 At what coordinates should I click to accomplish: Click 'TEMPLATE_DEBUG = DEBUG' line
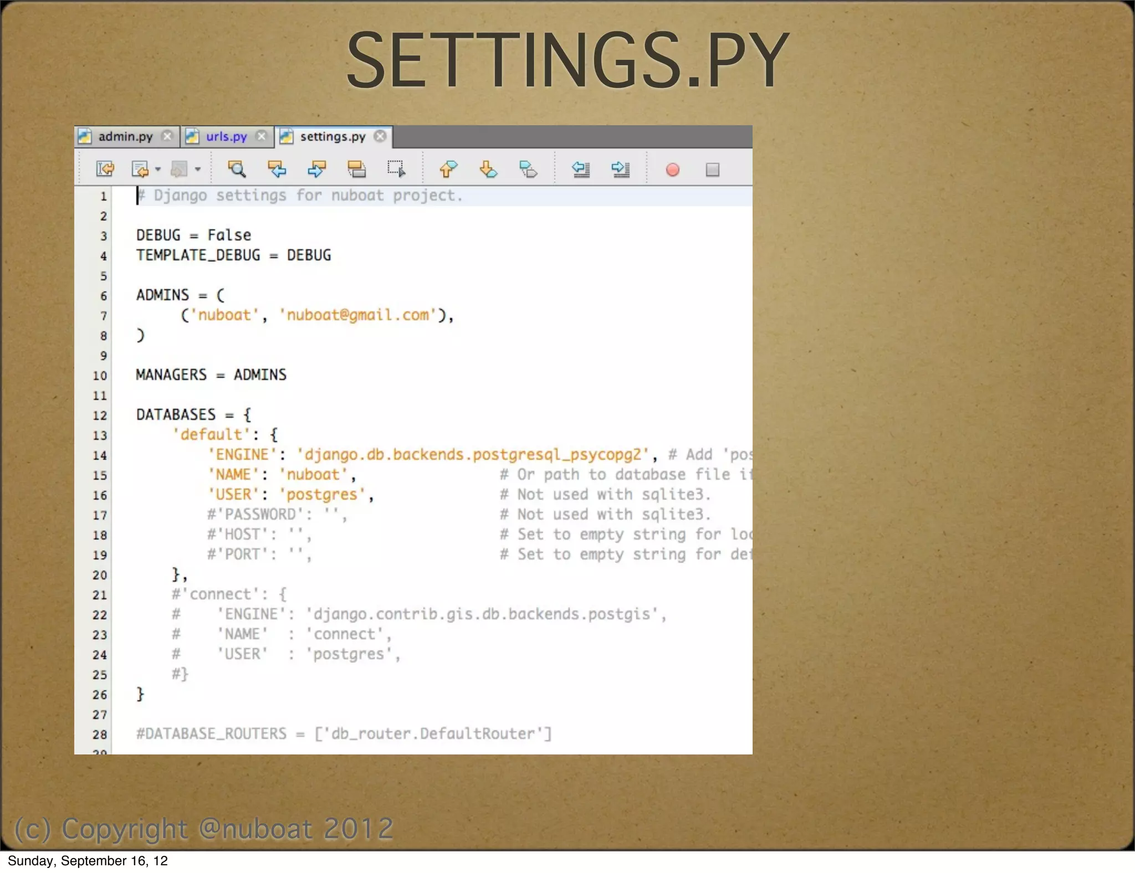point(233,255)
